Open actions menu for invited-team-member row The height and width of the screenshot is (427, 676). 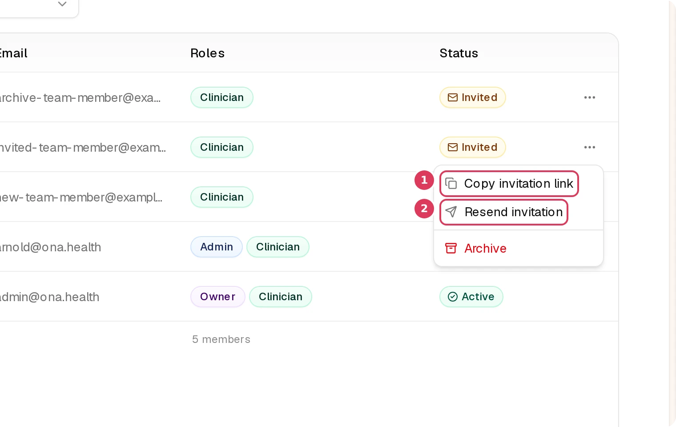590,147
